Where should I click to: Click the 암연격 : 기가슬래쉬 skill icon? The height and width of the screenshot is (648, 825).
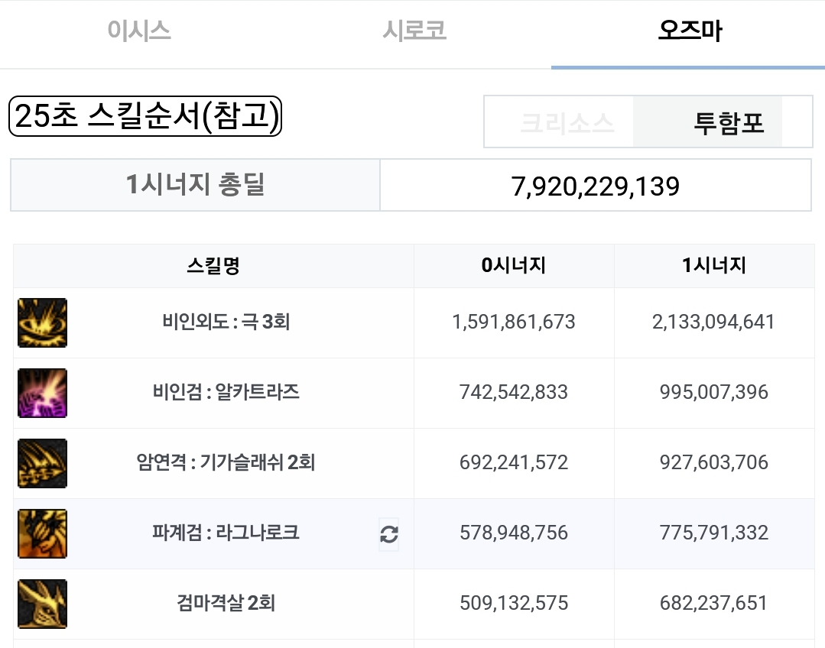[43, 463]
